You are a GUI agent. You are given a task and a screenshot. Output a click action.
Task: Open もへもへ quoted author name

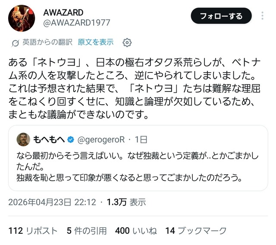(x=49, y=140)
